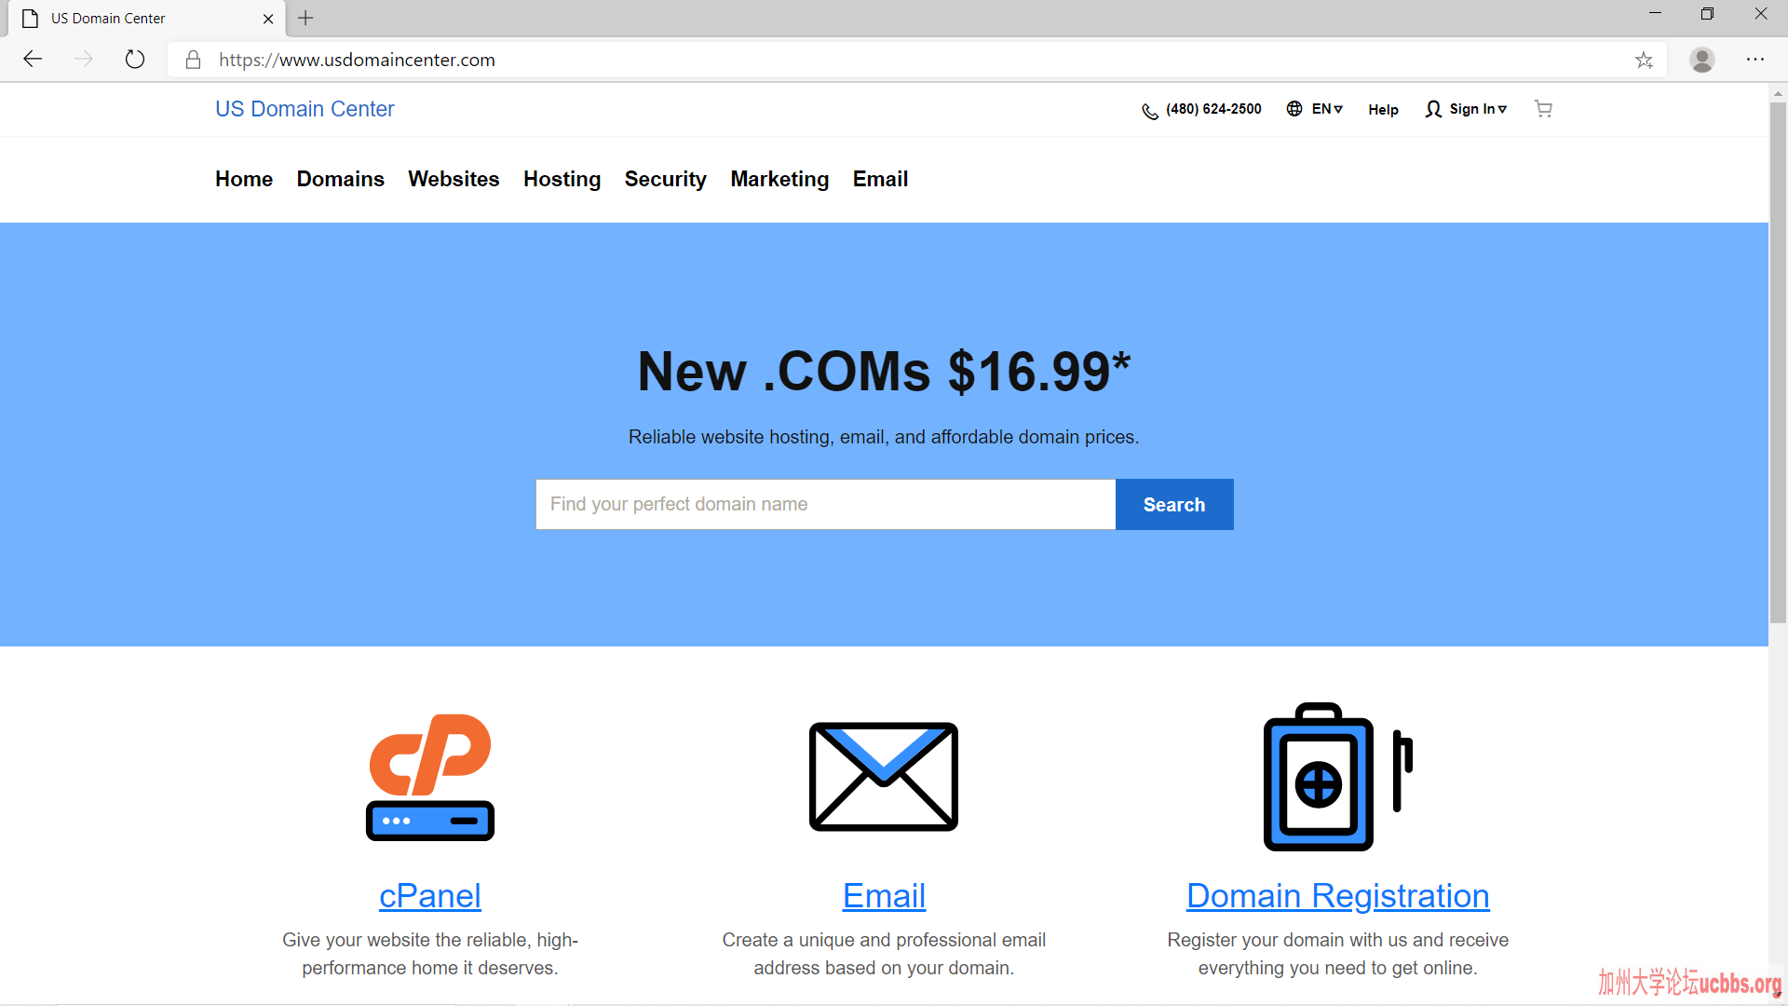Click the blue Search button
The height and width of the screenshot is (1006, 1788).
[x=1174, y=504]
